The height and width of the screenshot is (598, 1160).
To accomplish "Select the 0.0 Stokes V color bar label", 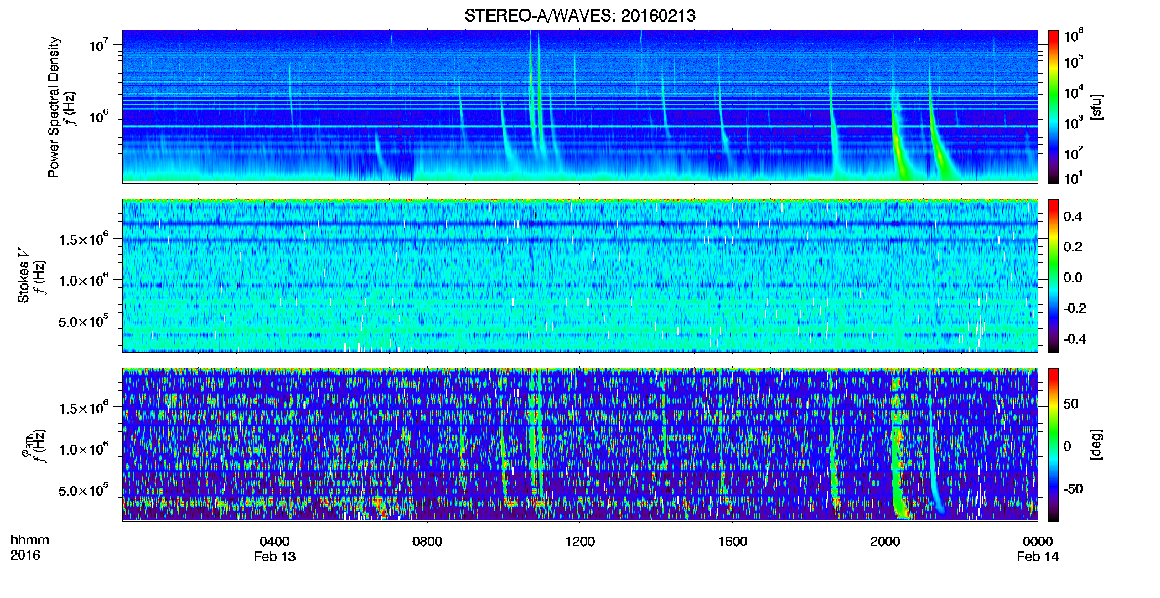I will coord(1073,277).
